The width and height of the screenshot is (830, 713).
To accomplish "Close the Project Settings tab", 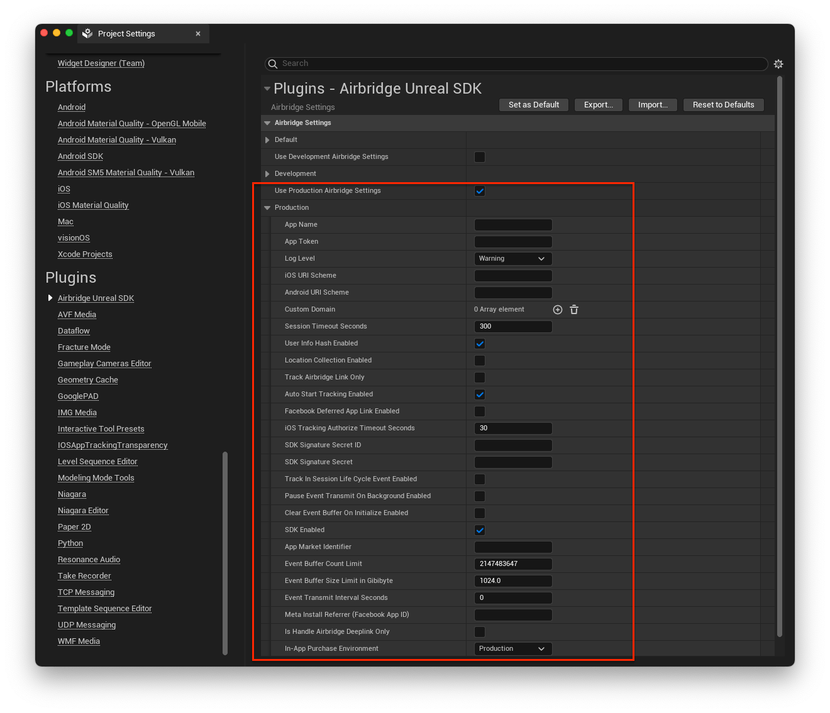I will click(198, 34).
